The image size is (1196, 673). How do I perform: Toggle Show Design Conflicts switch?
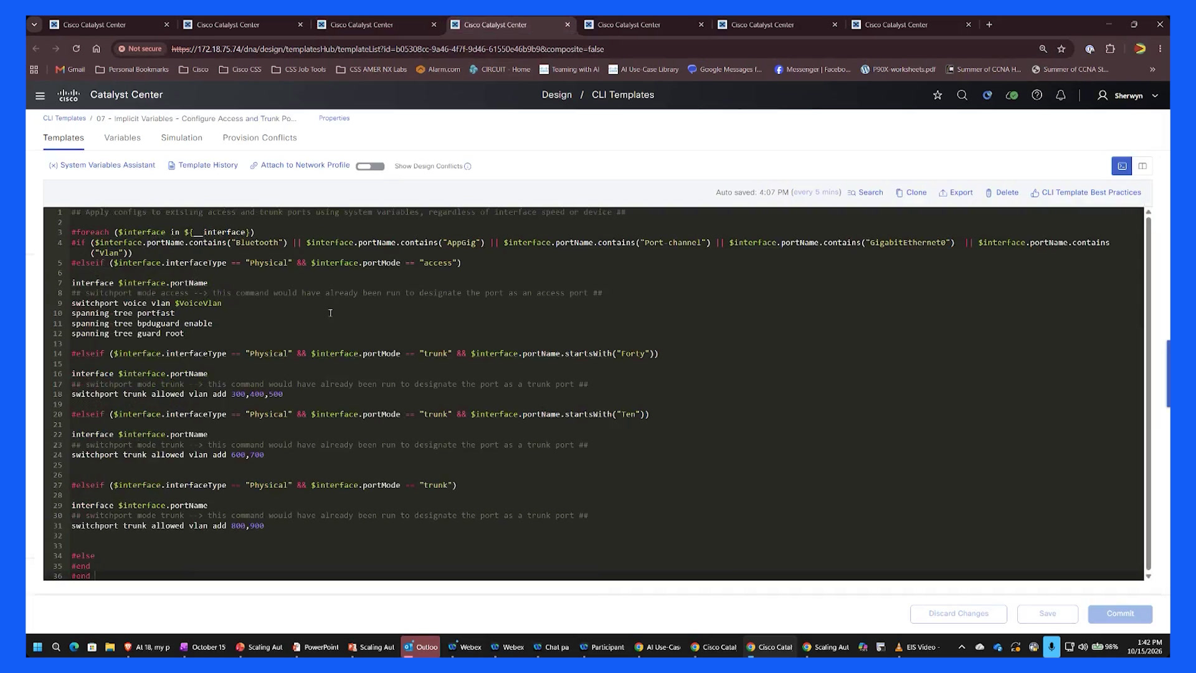pos(370,166)
